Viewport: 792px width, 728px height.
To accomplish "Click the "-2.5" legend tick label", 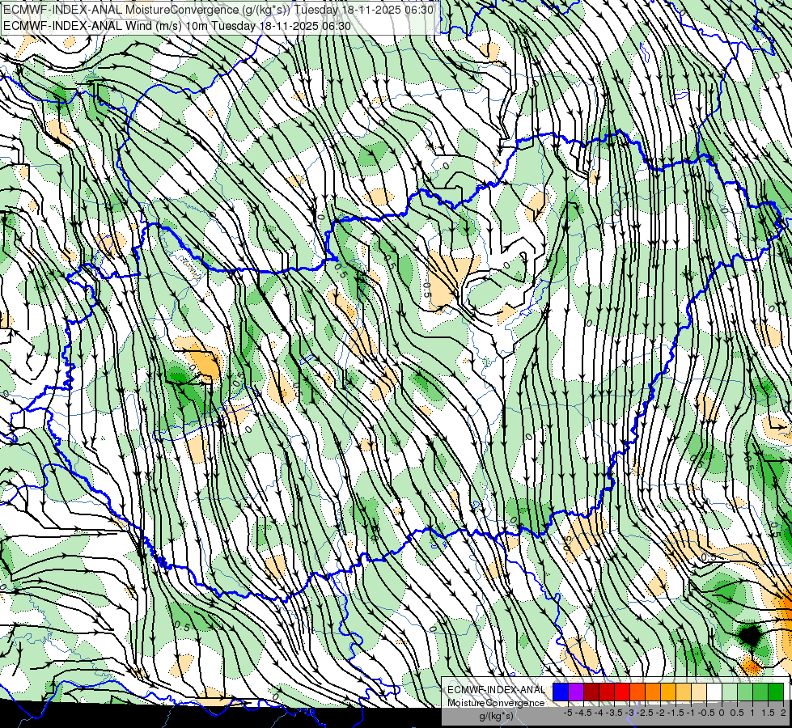I will click(x=645, y=713).
